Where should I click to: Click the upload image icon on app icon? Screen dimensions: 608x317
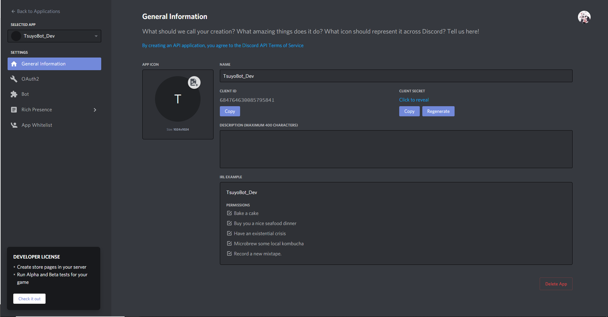pyautogui.click(x=194, y=82)
